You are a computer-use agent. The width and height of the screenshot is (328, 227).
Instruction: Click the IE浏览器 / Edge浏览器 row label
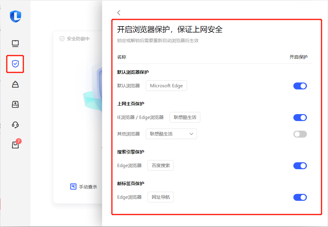[140, 117]
